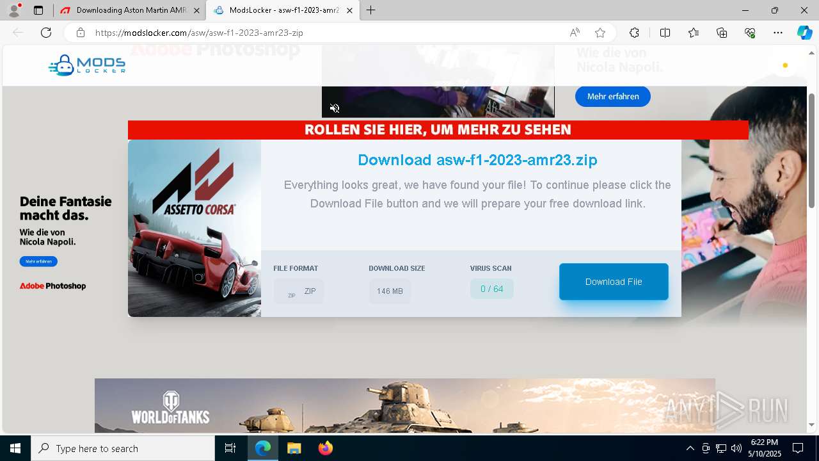Click the back navigation arrow
Viewport: 819px width, 461px height.
point(18,33)
